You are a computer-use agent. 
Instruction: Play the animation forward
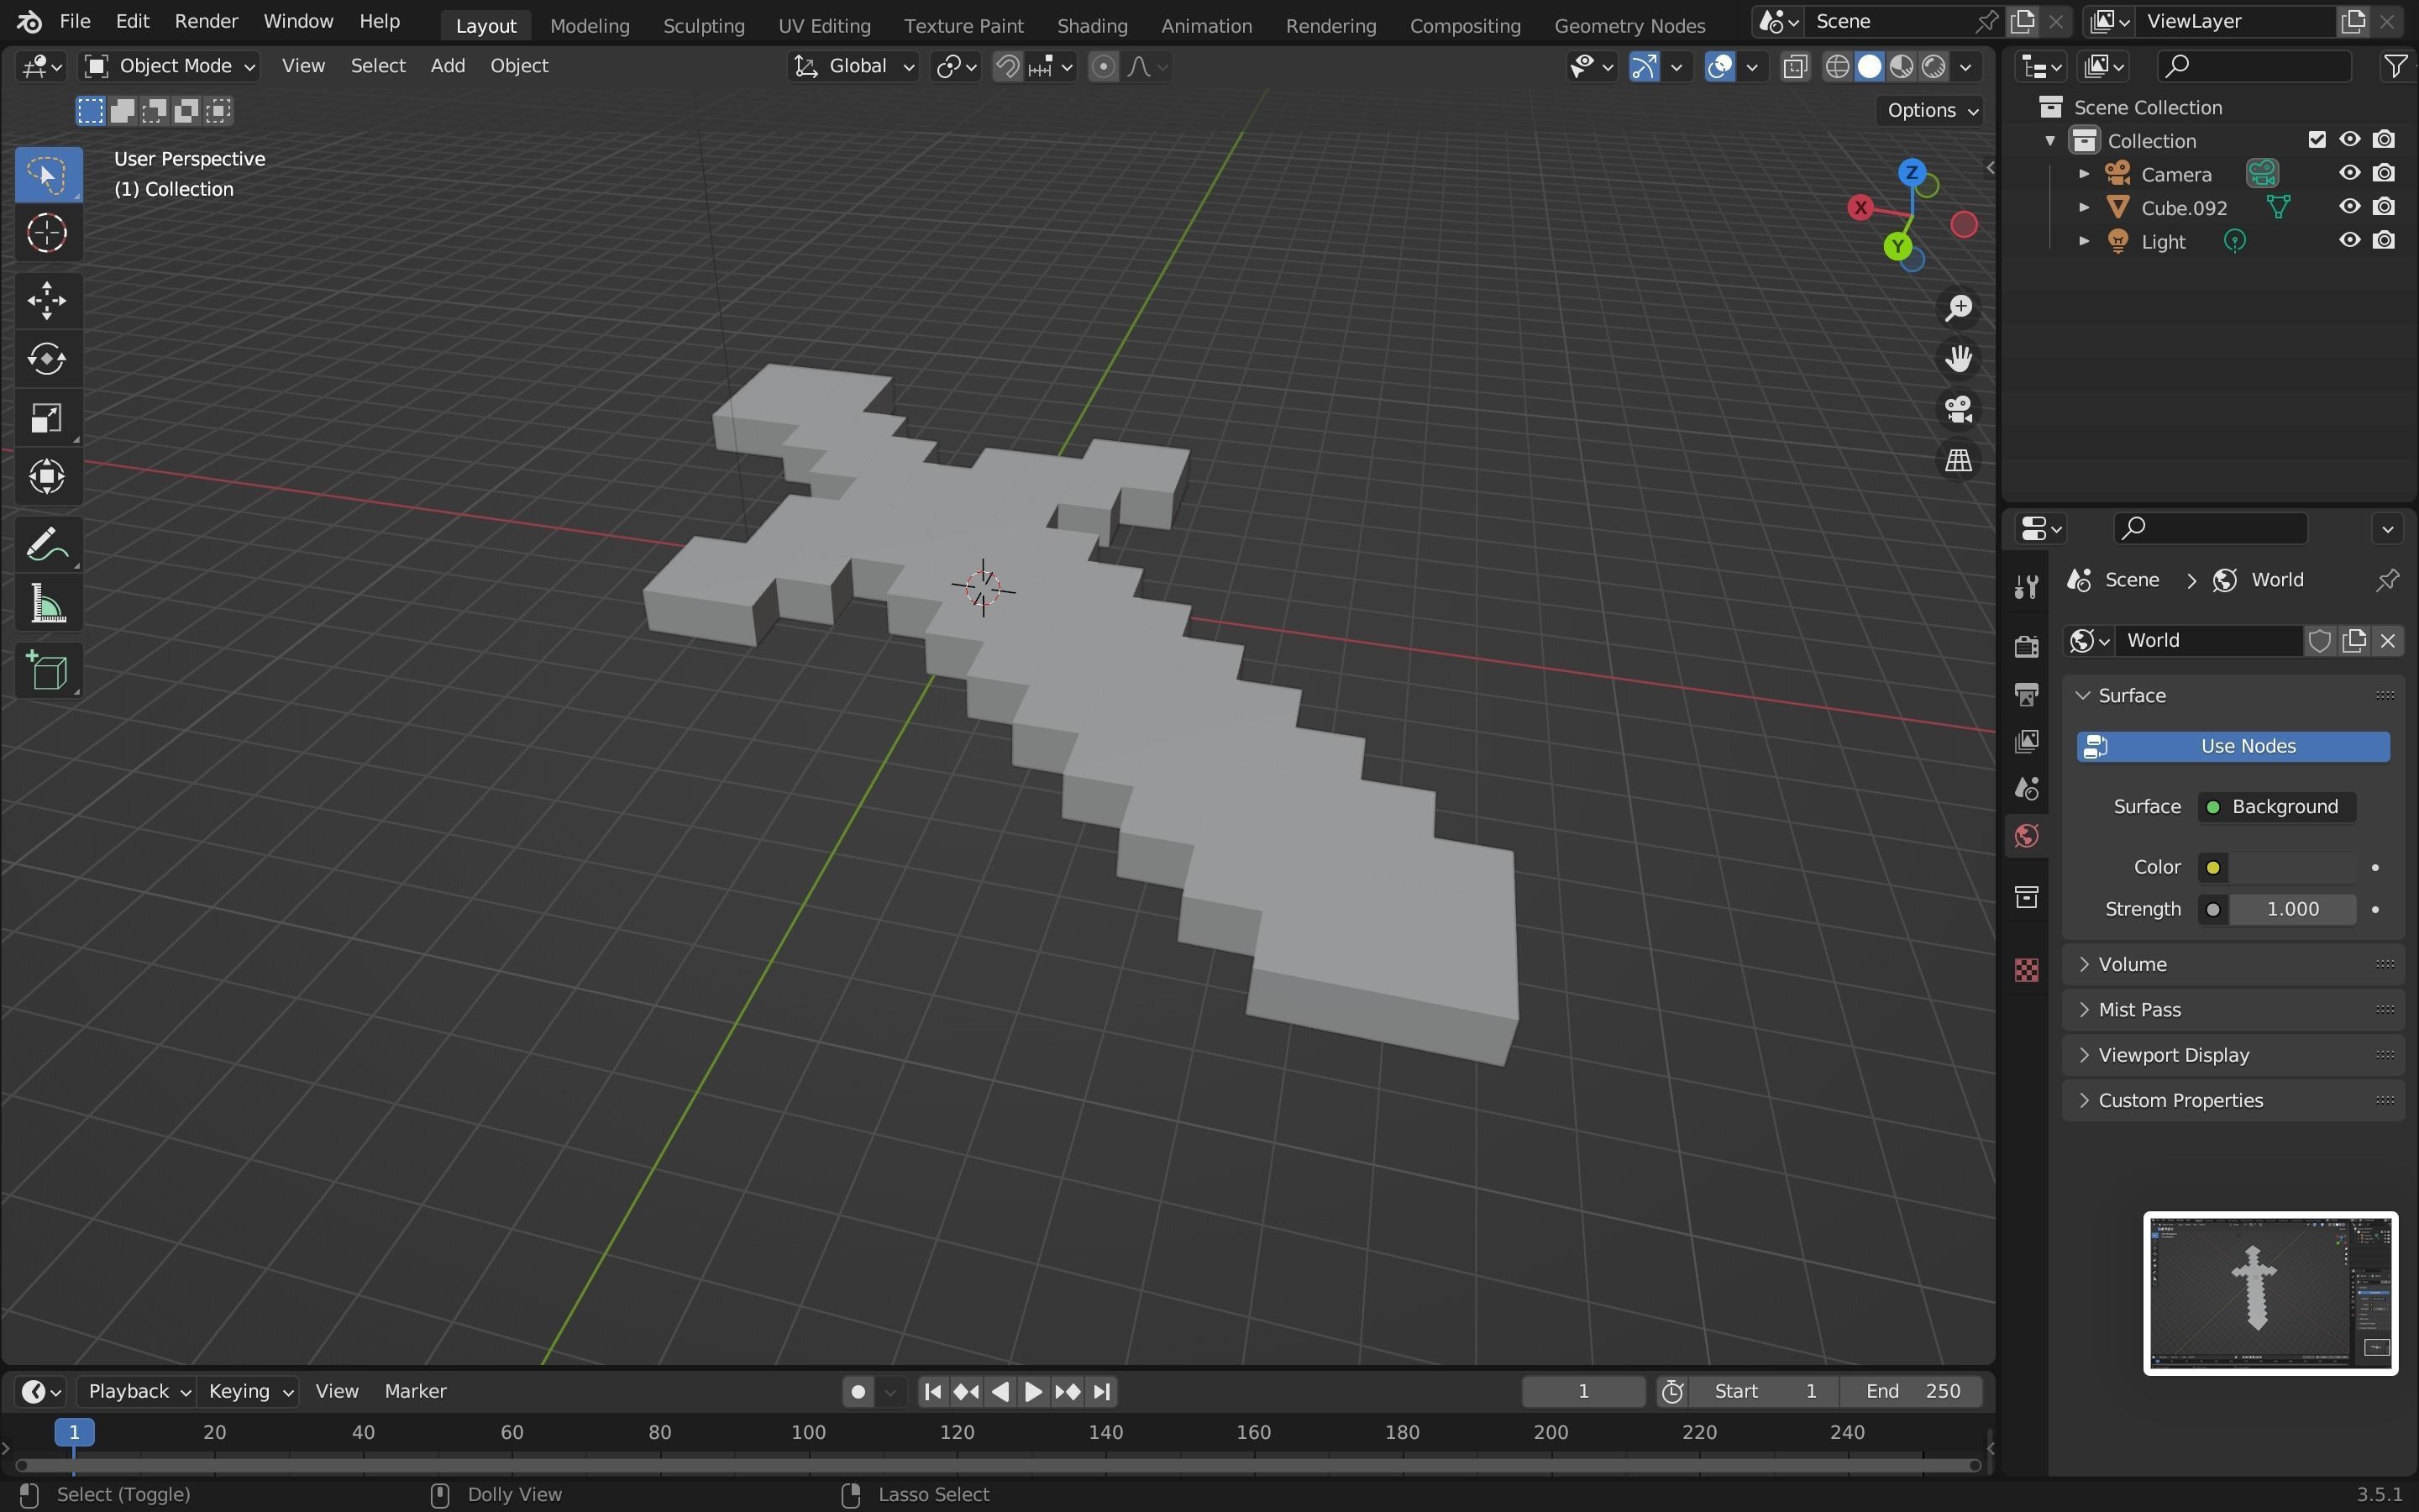pyautogui.click(x=1034, y=1392)
